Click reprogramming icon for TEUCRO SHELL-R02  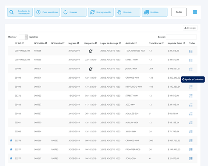point(91,51)
